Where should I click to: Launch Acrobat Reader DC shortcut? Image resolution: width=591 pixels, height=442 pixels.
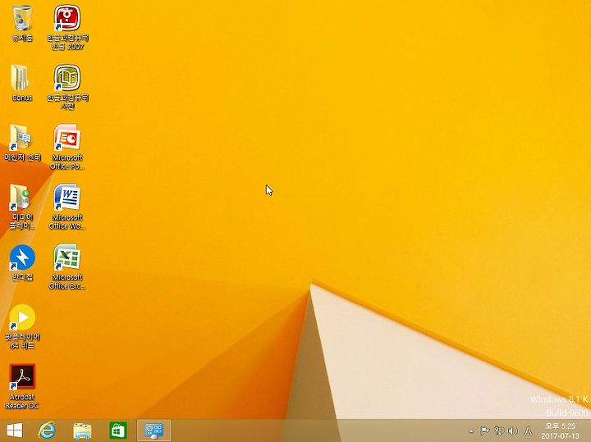(x=22, y=386)
